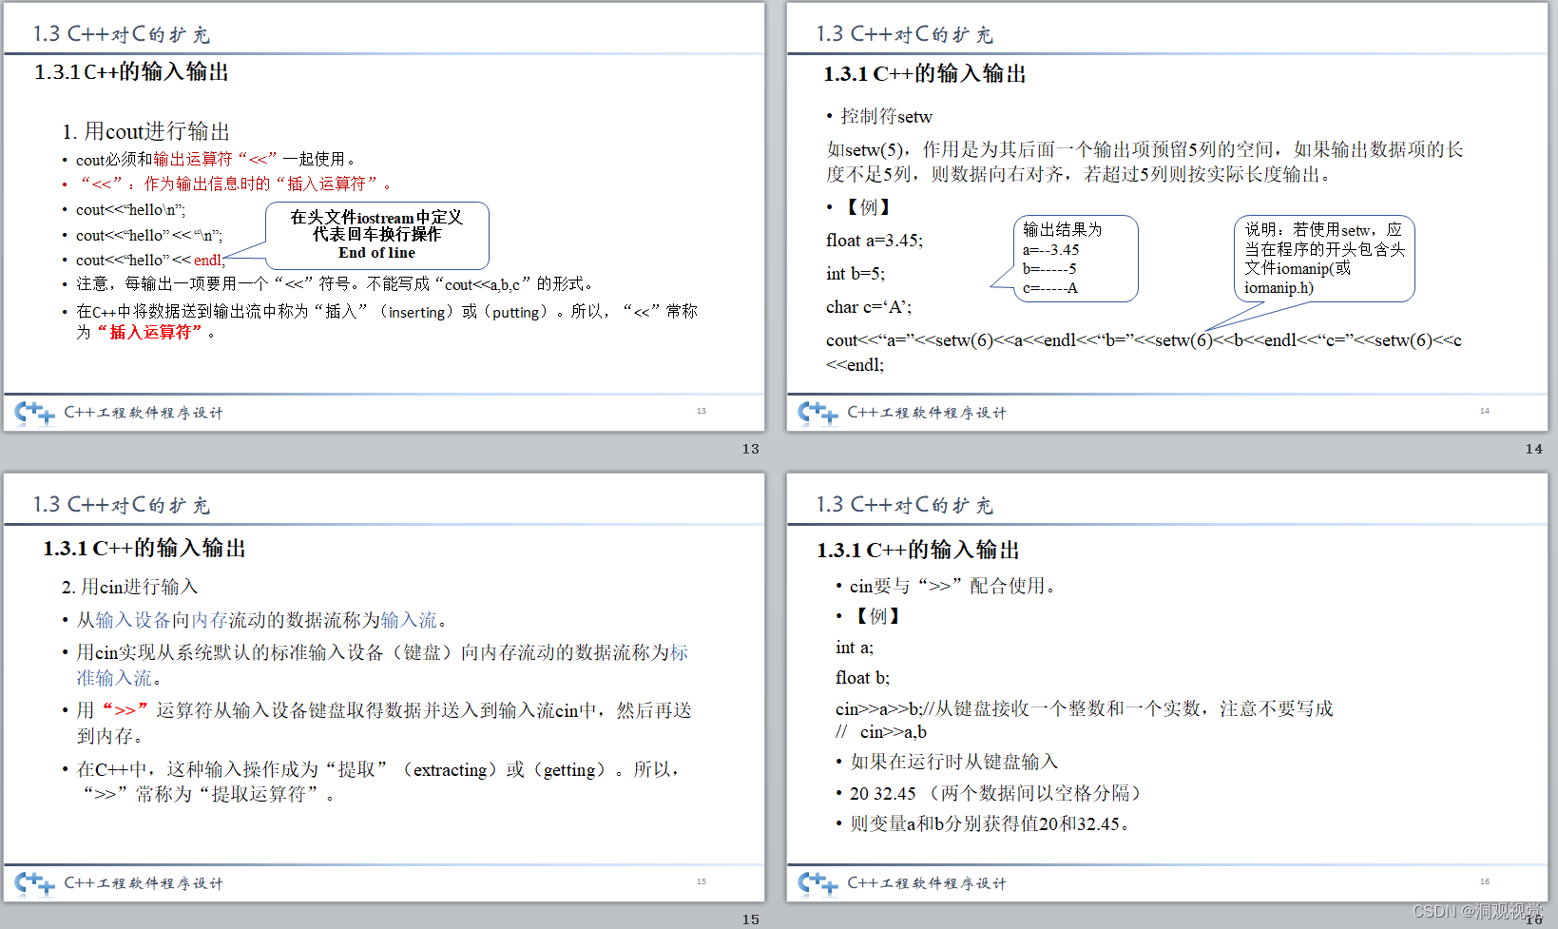Click the footer text 'C++工程软件程序设计' on slide 13
The height and width of the screenshot is (929, 1558).
[x=144, y=413]
